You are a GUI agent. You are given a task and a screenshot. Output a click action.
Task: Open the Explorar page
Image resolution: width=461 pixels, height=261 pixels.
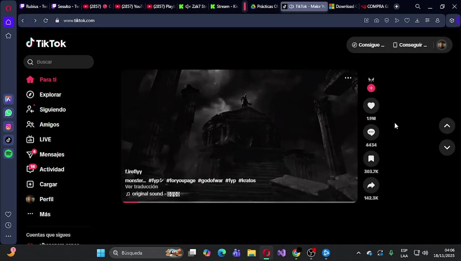pyautogui.click(x=50, y=95)
